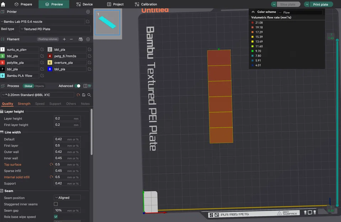Screen dimensions: 341x222
Task: Switch process scope to Objects
Action: [39, 86]
